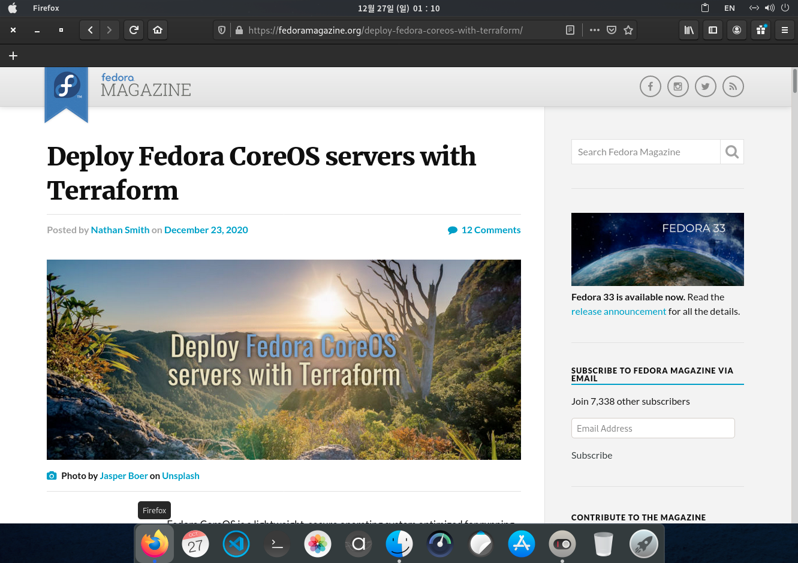This screenshot has height=563, width=798.
Task: Open the Library bookmarks and history button
Action: point(689,30)
